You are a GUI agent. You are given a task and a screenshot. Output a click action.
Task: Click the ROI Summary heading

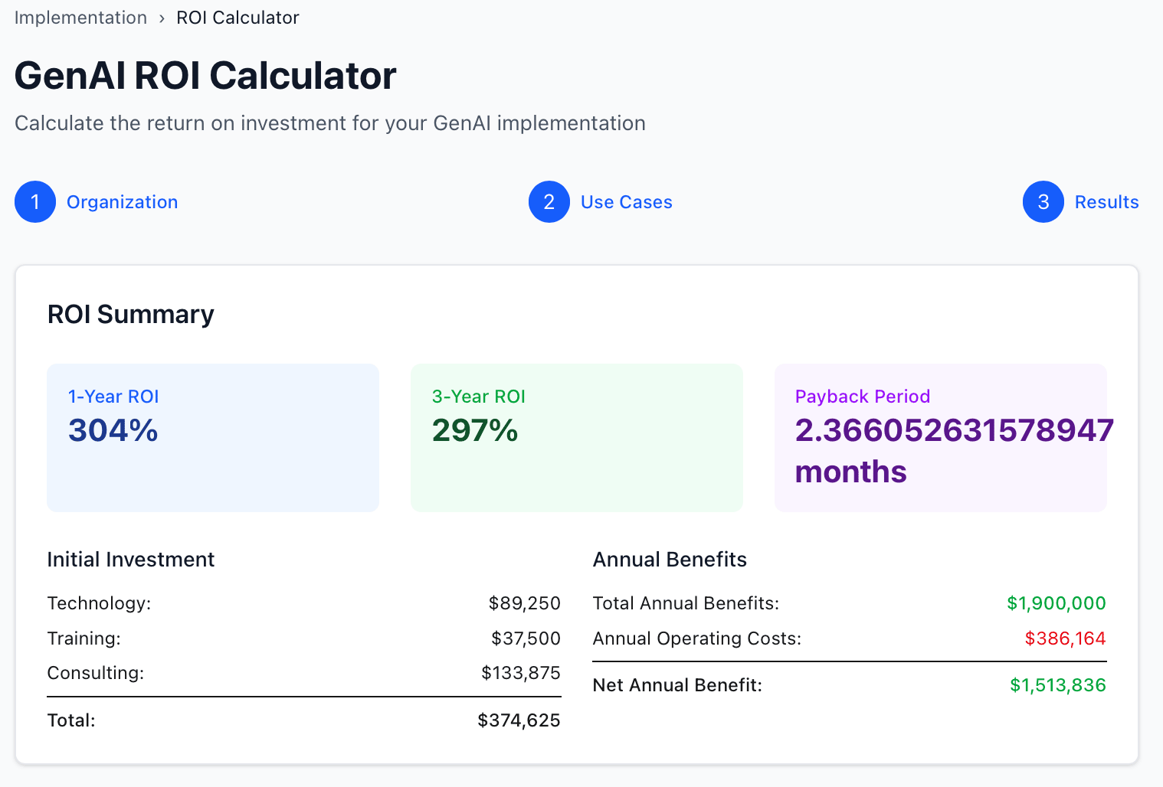131,315
